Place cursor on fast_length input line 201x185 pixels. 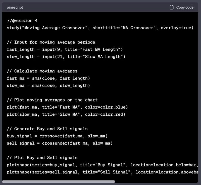pyautogui.click(x=65, y=49)
